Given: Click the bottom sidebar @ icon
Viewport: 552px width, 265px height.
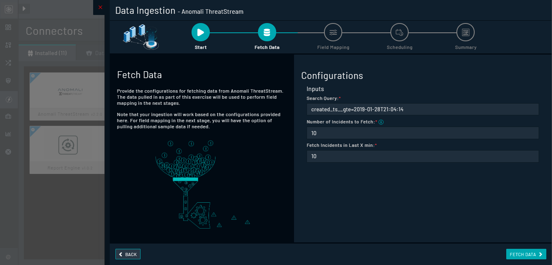Looking at the screenshot, I should 8,257.
